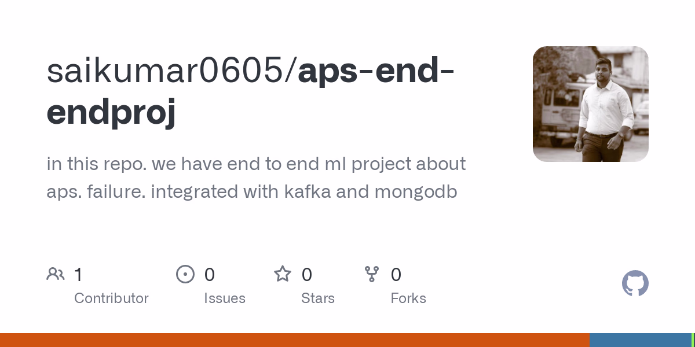The width and height of the screenshot is (695, 347).
Task: Select the Contributor label
Action: [x=111, y=298]
